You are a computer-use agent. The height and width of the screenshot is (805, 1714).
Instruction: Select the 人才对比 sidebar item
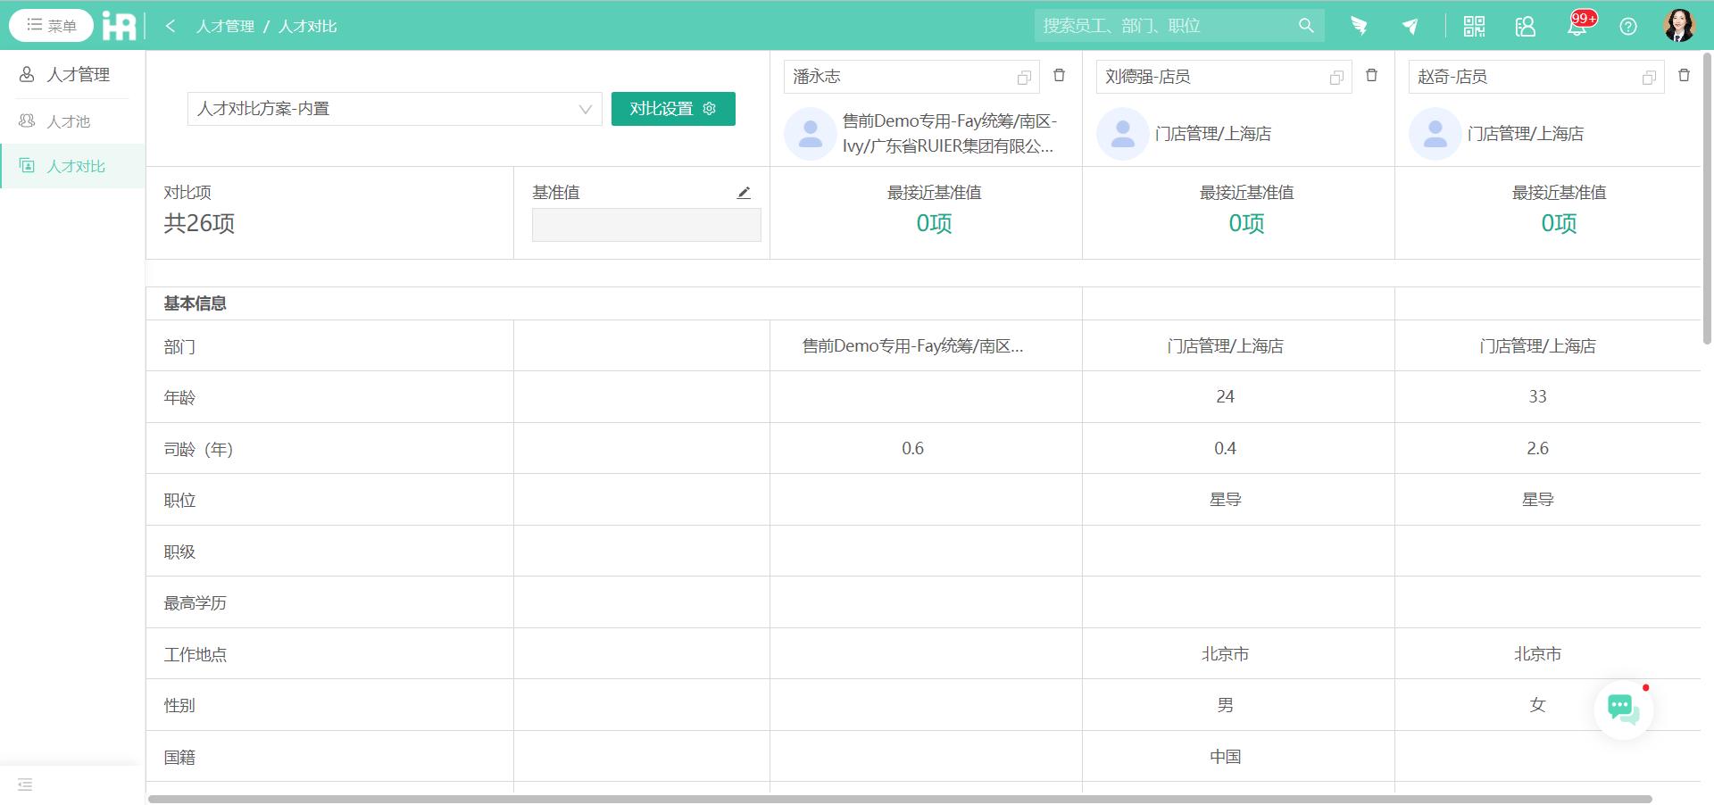pyautogui.click(x=77, y=166)
